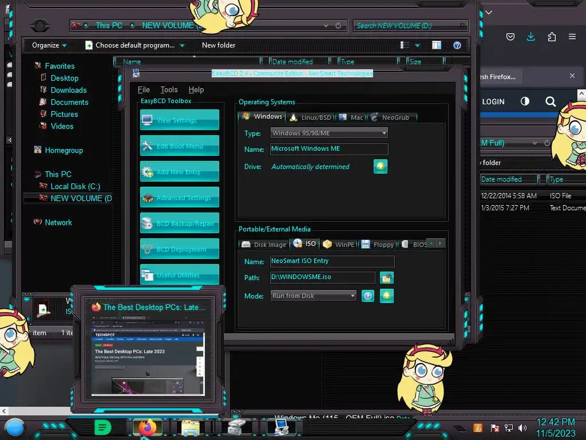The width and height of the screenshot is (586, 440).
Task: Click the File Explorer taskbar icon
Action: click(x=191, y=427)
